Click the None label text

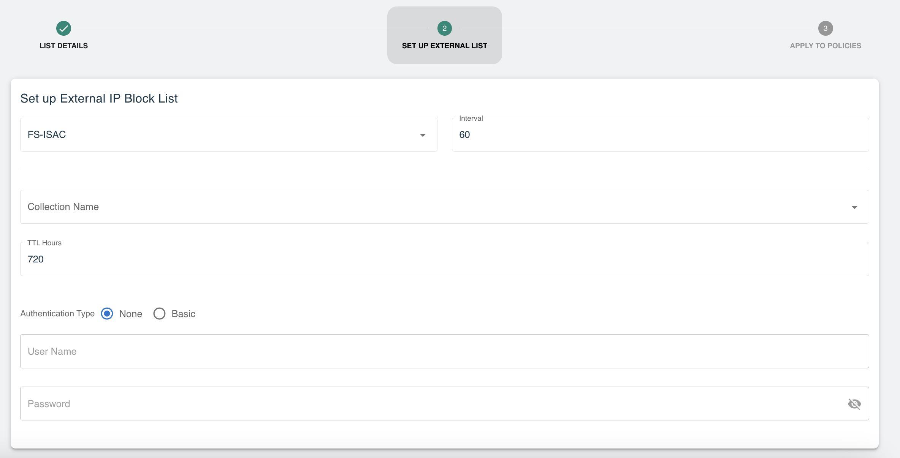point(131,314)
